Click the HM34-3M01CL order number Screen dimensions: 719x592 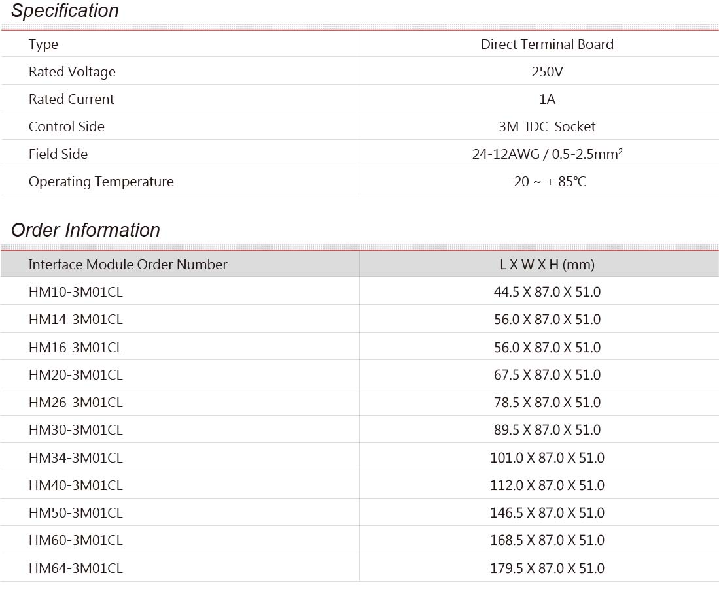76,458
